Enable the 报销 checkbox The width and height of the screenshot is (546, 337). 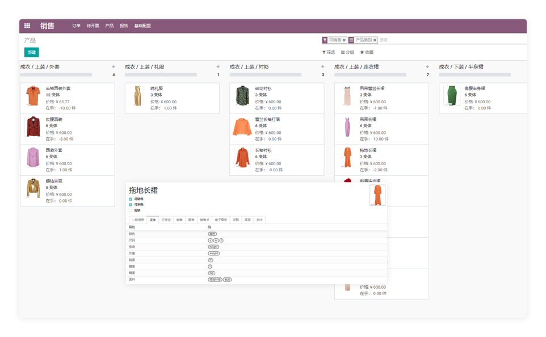coord(131,210)
